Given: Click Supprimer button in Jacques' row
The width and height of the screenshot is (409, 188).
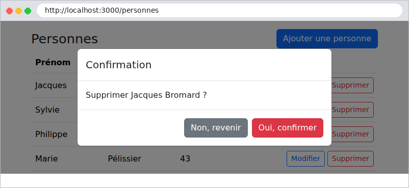Looking at the screenshot, I should (352, 85).
